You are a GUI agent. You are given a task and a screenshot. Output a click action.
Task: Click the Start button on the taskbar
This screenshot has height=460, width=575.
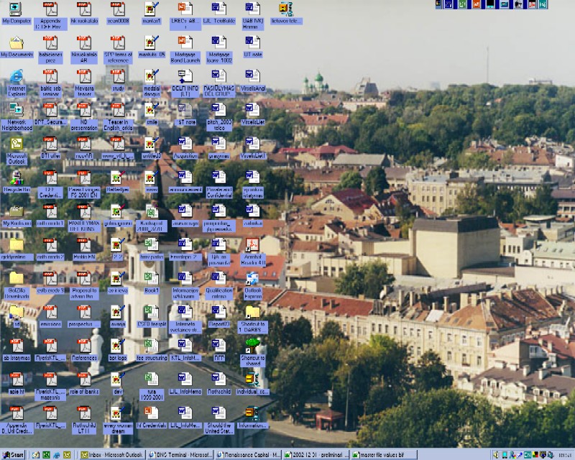14,454
